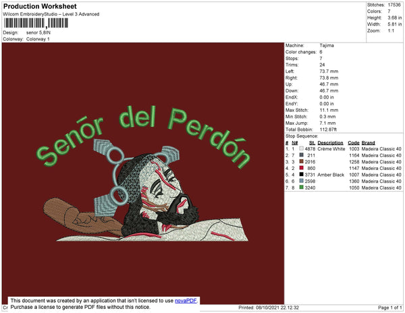Click thread code '1164'
Viewport: 405px width, 313px height.
click(x=354, y=155)
